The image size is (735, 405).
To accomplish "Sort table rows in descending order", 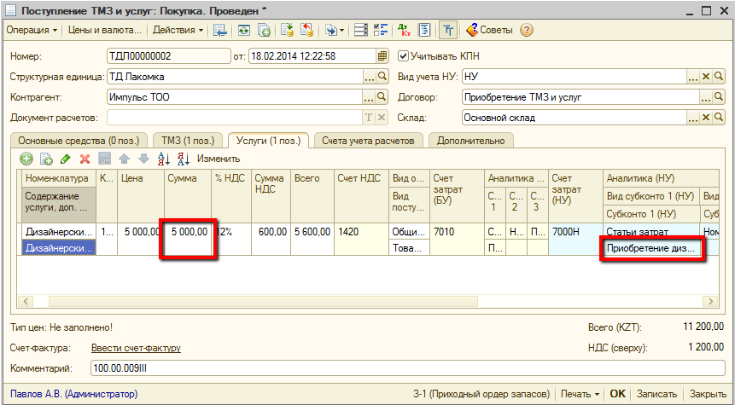I will point(182,159).
